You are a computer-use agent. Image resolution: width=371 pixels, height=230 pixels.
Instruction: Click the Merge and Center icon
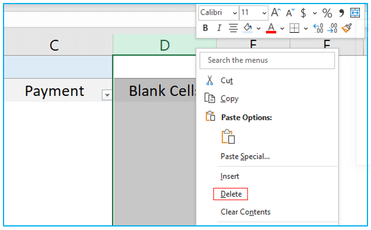pyautogui.click(x=355, y=12)
